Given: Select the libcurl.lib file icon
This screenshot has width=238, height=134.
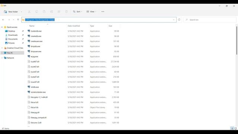Looking at the screenshot, I should pyautogui.click(x=29, y=108).
